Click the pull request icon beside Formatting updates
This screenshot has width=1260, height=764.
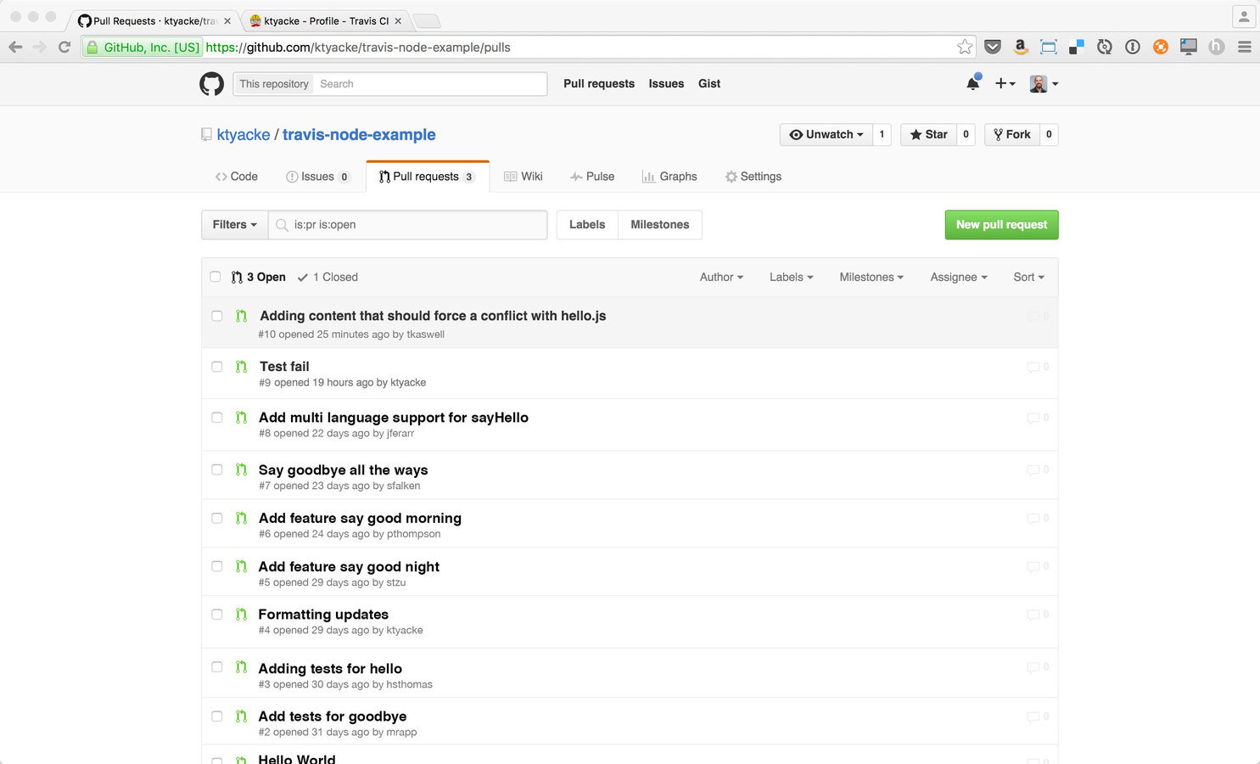pos(241,614)
